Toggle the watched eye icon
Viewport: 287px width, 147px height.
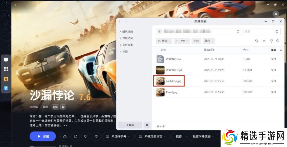[x=96, y=136]
